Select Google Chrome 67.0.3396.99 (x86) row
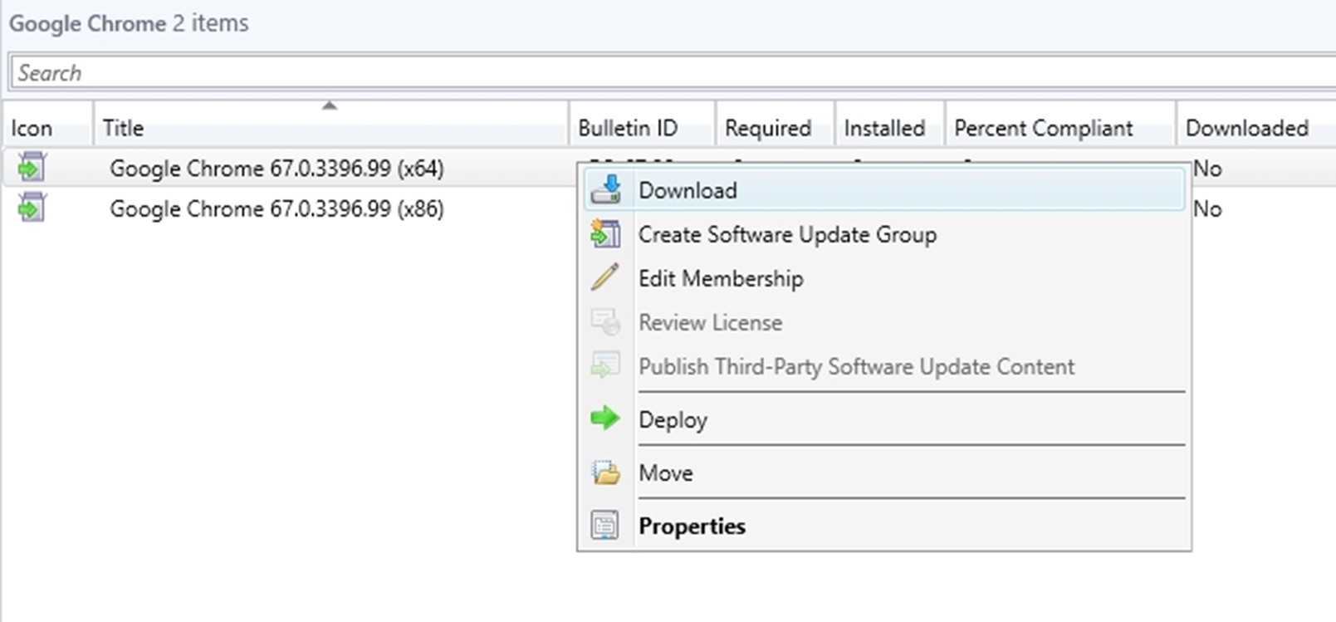 [x=276, y=208]
